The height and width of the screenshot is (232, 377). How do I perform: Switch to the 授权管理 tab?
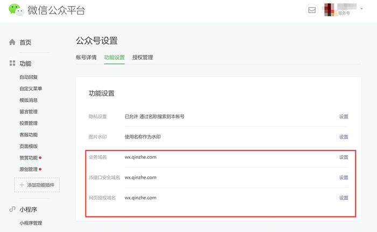pos(143,57)
